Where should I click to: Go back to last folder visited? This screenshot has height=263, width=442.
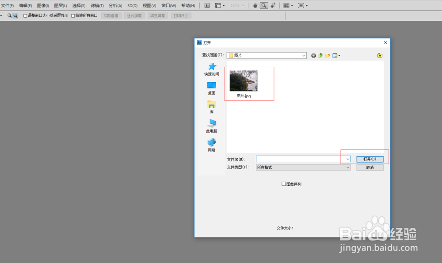pos(313,56)
